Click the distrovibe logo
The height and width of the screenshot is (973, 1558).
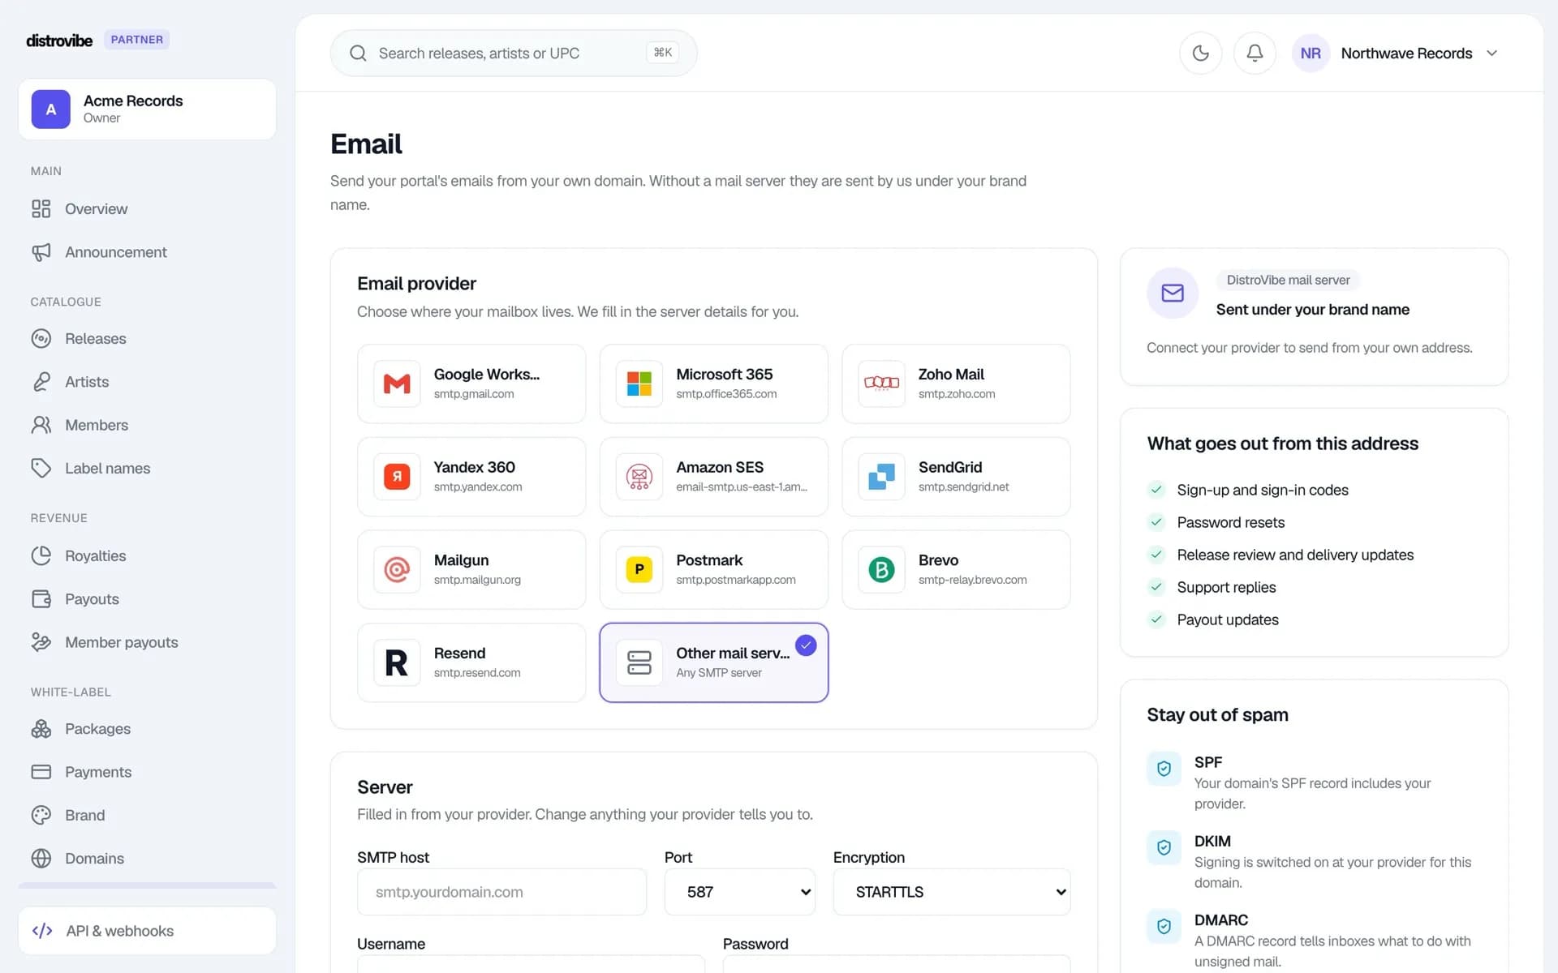click(59, 40)
